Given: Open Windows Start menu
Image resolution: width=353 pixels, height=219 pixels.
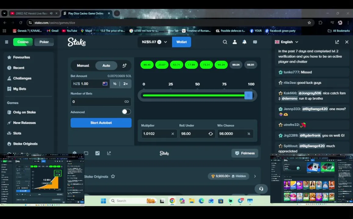Looking at the screenshot, I should pyautogui.click(x=103, y=201).
